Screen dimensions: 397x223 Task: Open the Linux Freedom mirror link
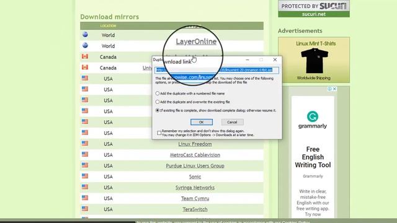195,144
